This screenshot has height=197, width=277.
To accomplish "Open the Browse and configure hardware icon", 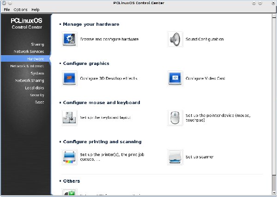I will click(x=69, y=39).
